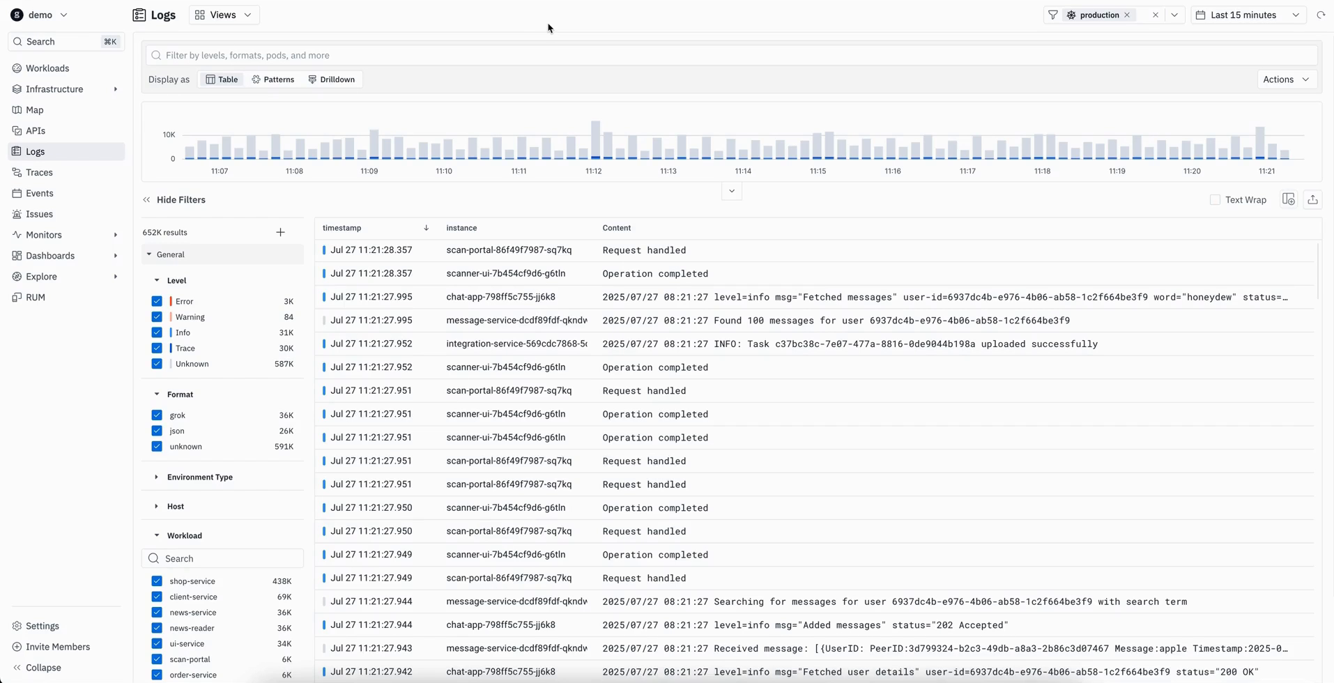Select the RUM icon in sidebar
The image size is (1334, 683).
(19, 297)
